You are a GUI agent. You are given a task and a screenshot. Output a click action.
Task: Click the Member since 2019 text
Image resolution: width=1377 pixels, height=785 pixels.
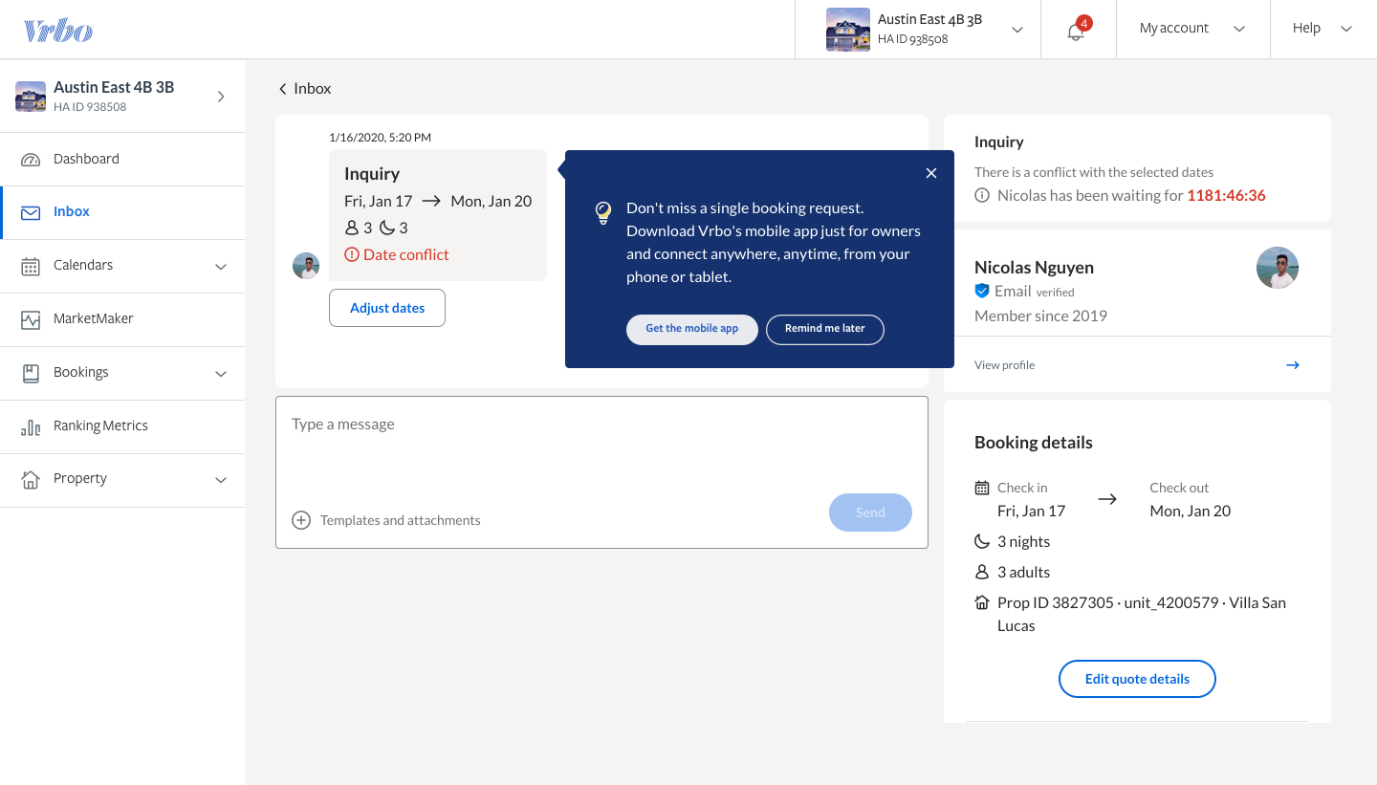coord(1040,316)
